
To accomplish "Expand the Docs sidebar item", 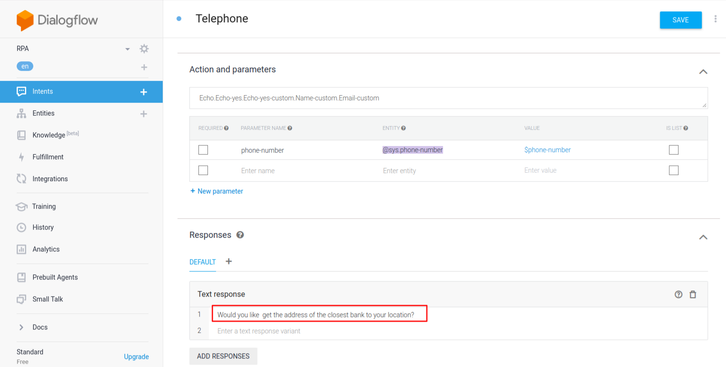I will (x=21, y=327).
